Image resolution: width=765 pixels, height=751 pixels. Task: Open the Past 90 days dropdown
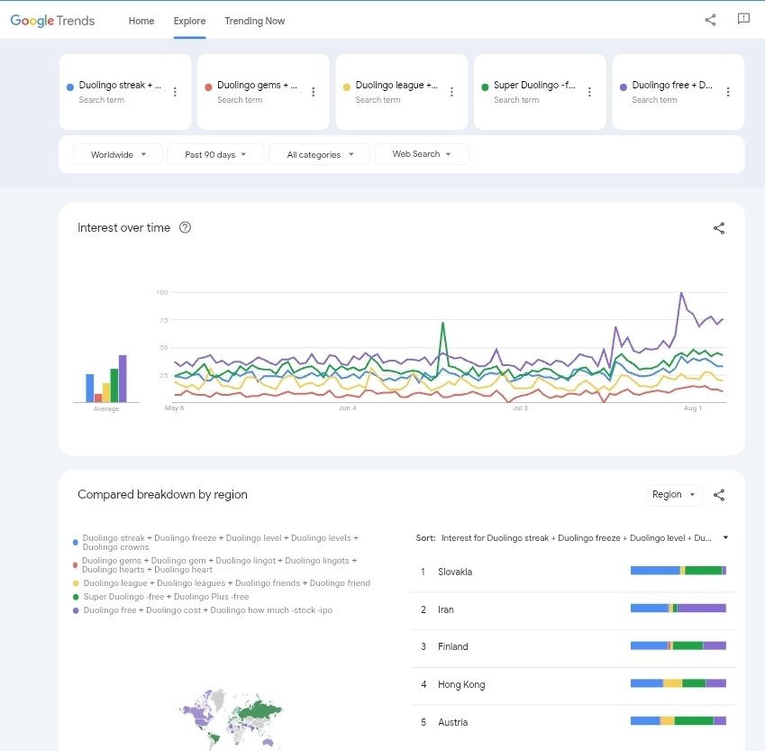[215, 154]
